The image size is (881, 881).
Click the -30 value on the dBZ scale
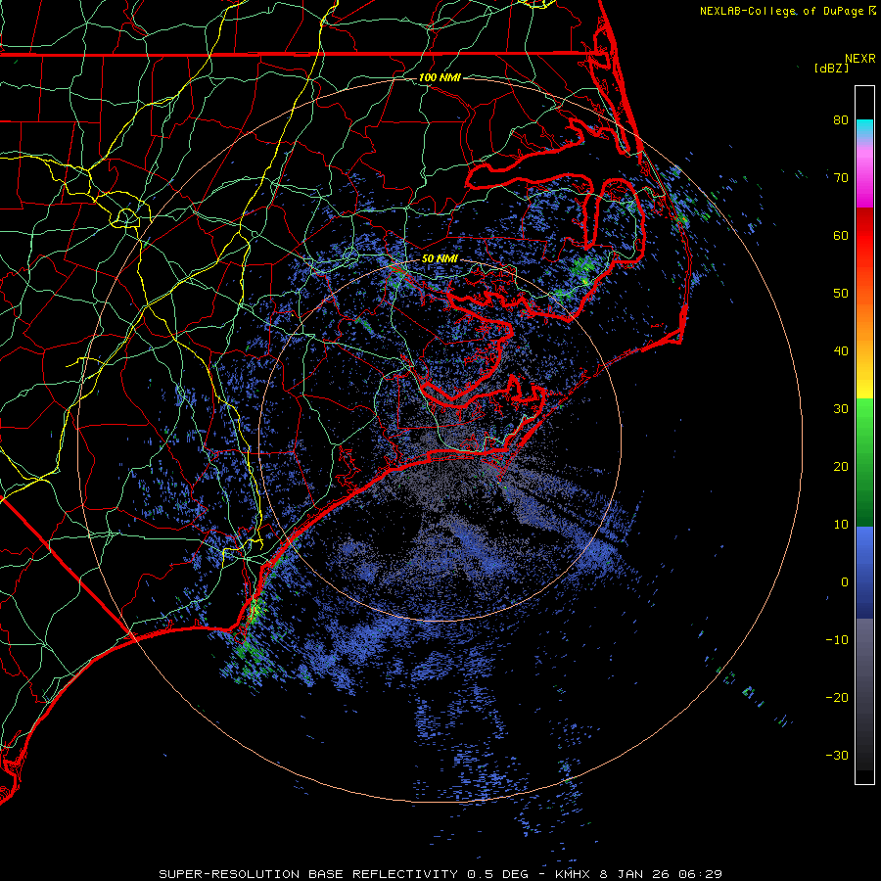point(837,755)
